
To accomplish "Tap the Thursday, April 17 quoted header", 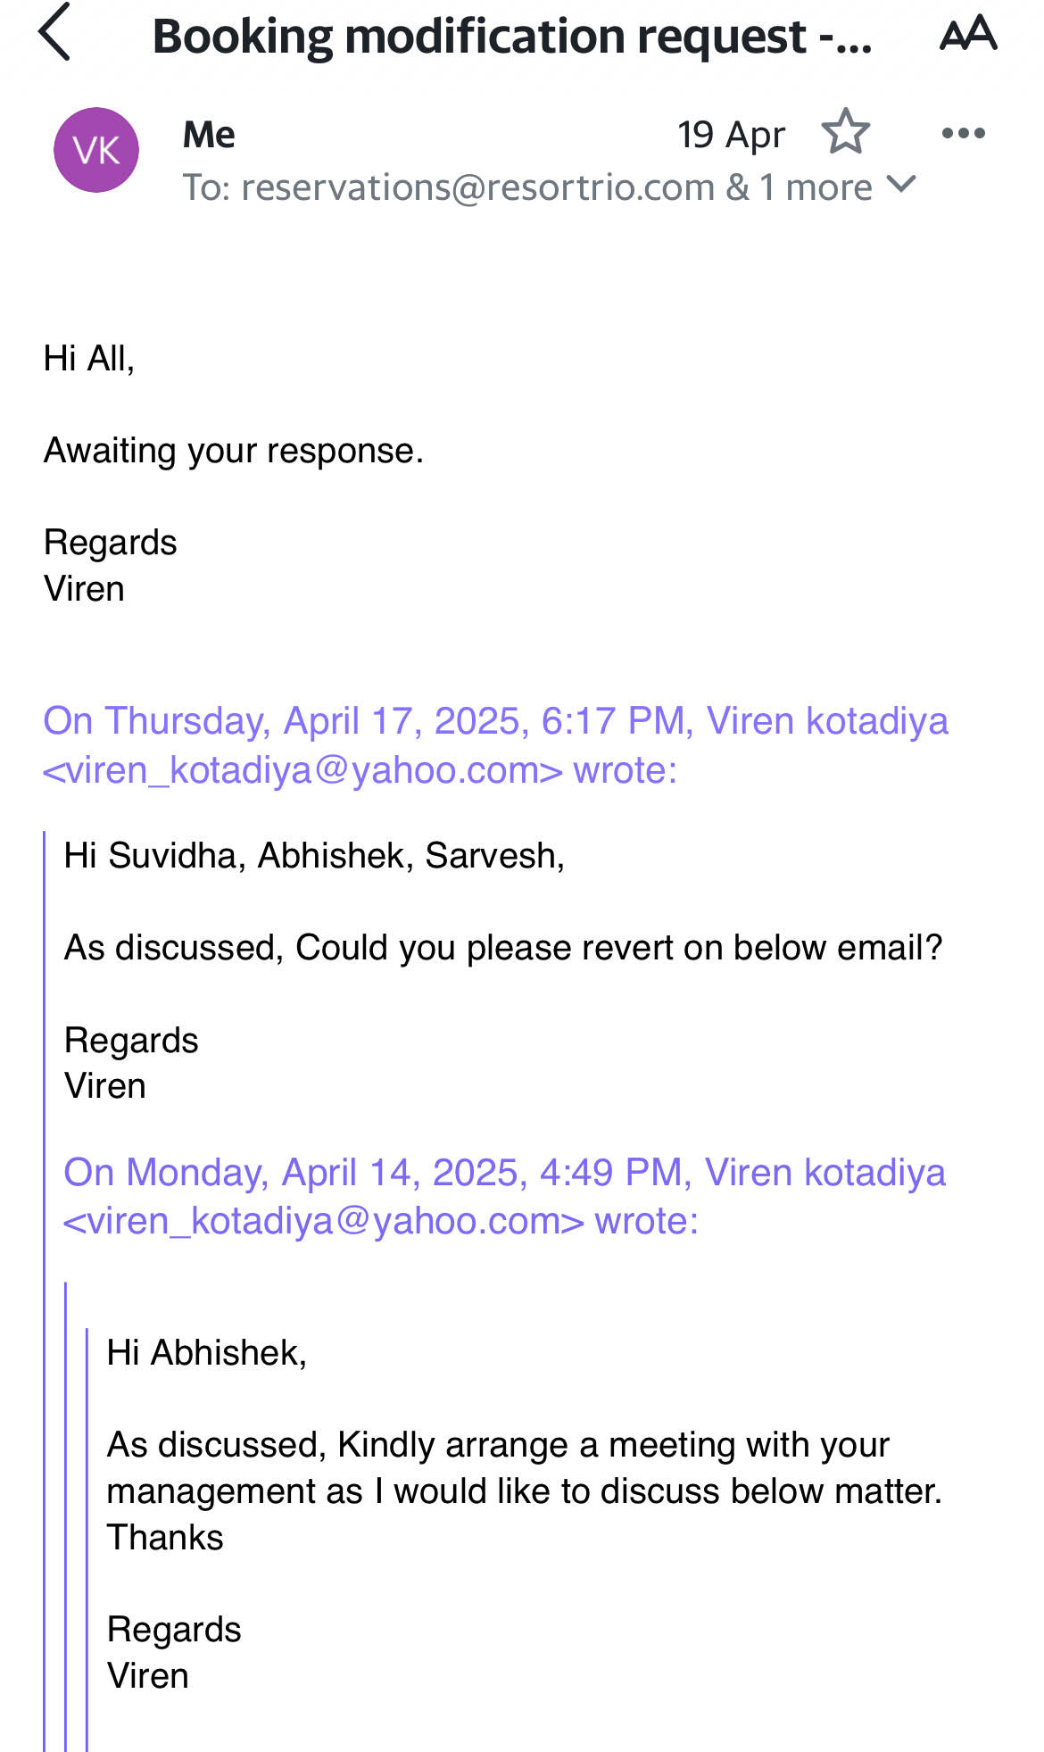I will click(x=495, y=720).
